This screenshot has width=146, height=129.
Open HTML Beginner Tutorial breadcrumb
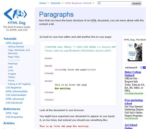pyautogui.click(x=78, y=3)
